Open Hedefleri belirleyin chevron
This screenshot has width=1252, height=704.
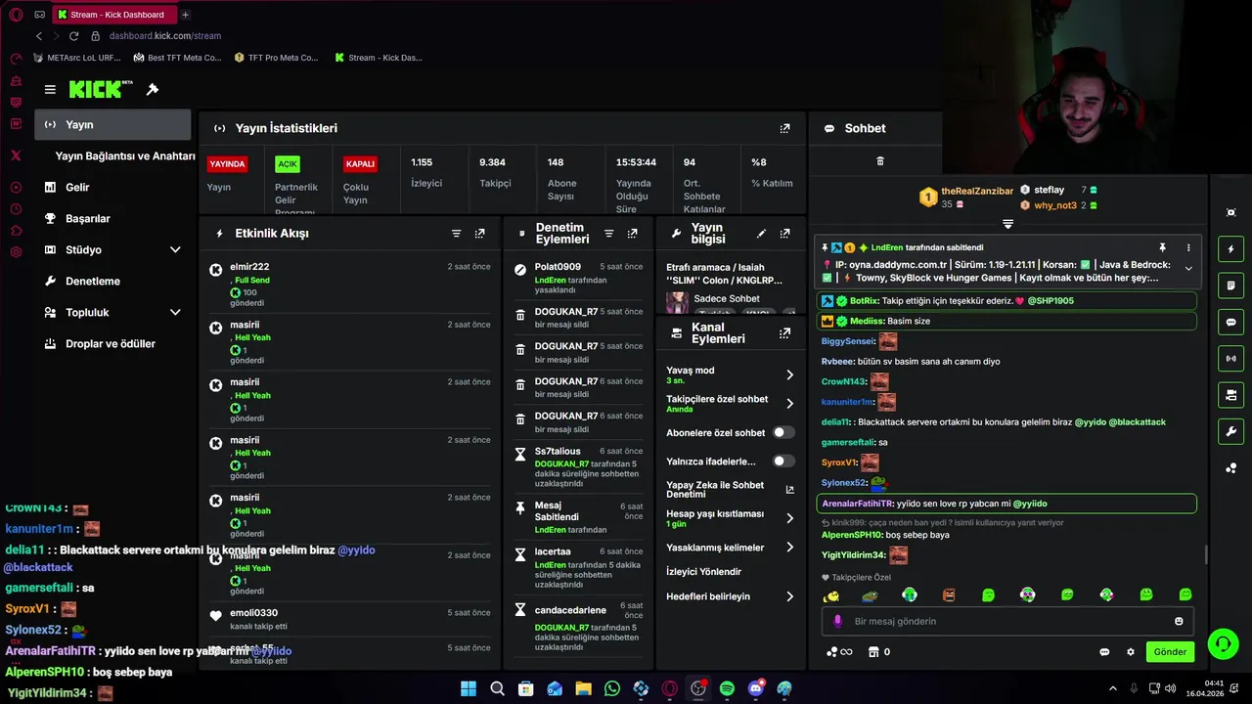pos(789,596)
